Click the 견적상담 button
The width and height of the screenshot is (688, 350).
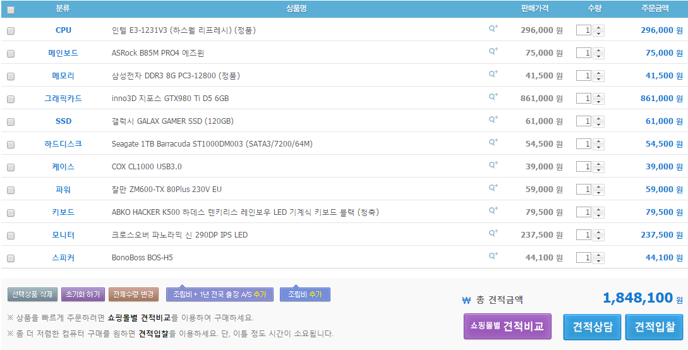tap(592, 327)
